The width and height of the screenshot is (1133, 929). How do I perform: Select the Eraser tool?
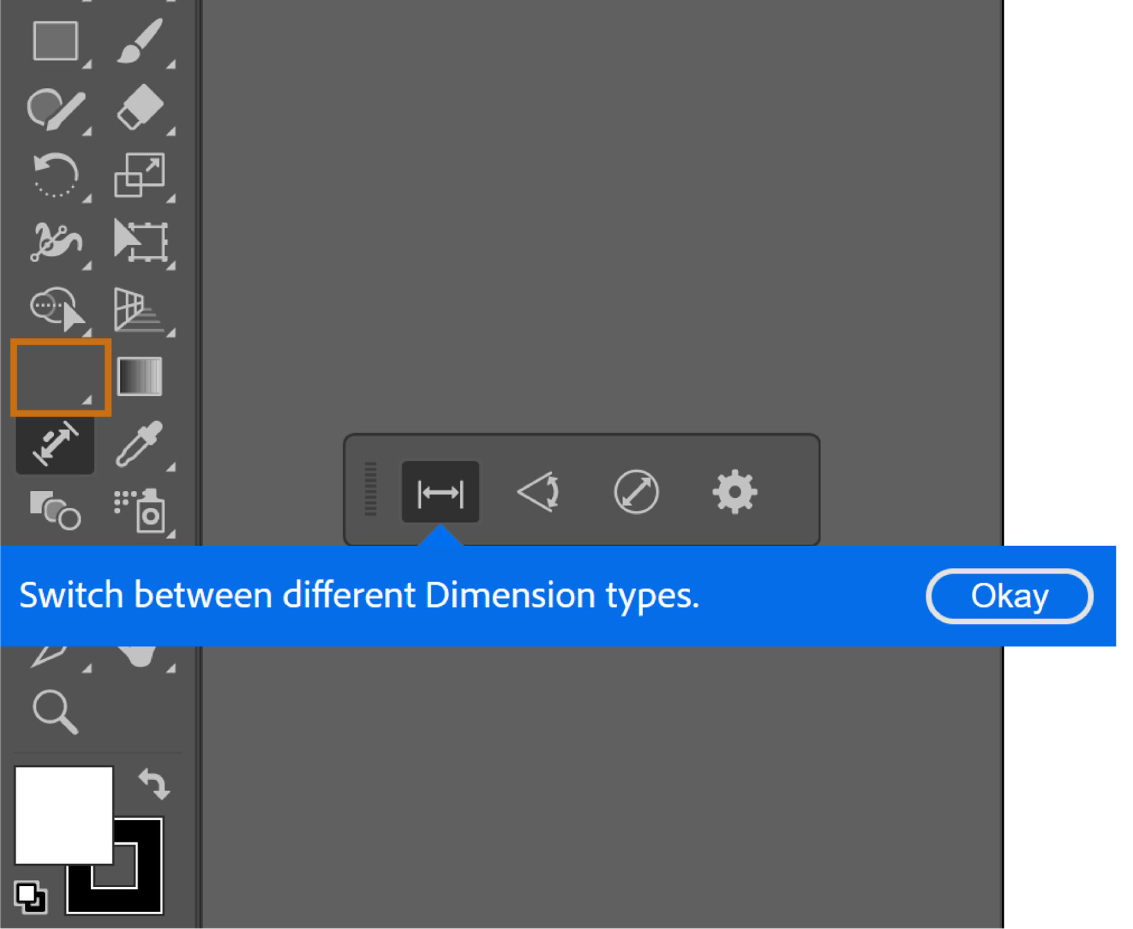tap(139, 107)
